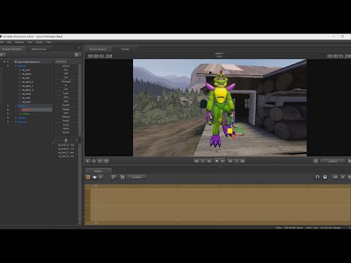
Task: Expand the Unknown group arrow
Action: [8, 122]
